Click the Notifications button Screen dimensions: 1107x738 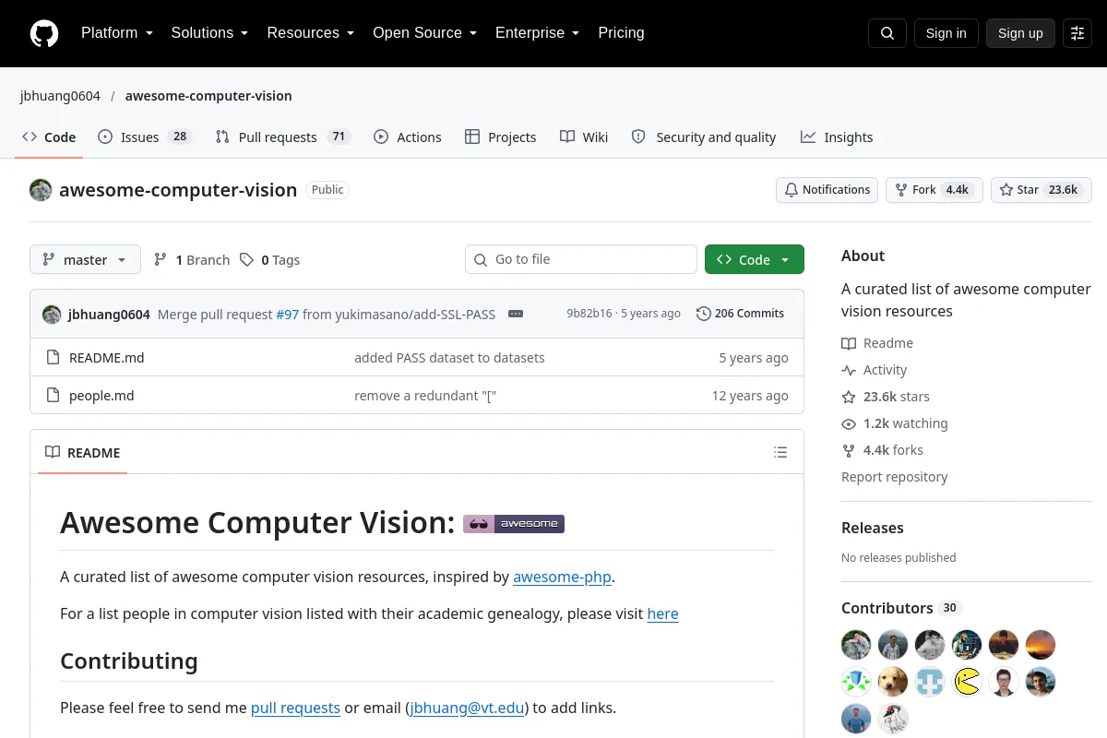click(827, 190)
